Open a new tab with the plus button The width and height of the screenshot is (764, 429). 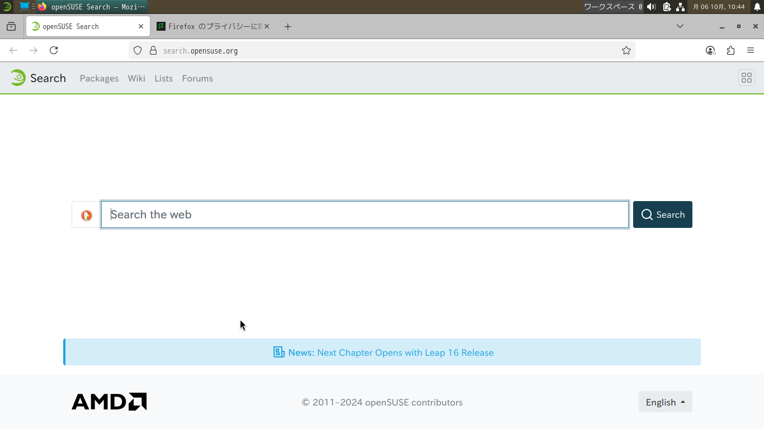tap(287, 26)
